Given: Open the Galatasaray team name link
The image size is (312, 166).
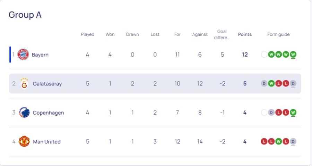Looking at the screenshot, I should (x=47, y=84).
